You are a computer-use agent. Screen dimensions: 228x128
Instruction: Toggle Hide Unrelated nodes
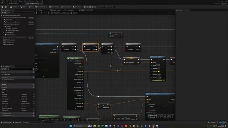40,7
